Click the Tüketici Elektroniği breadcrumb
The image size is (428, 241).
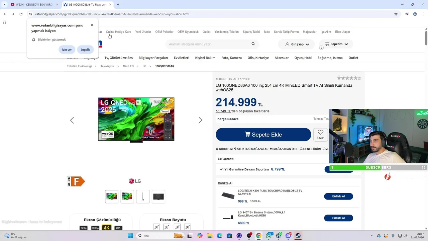point(79,66)
